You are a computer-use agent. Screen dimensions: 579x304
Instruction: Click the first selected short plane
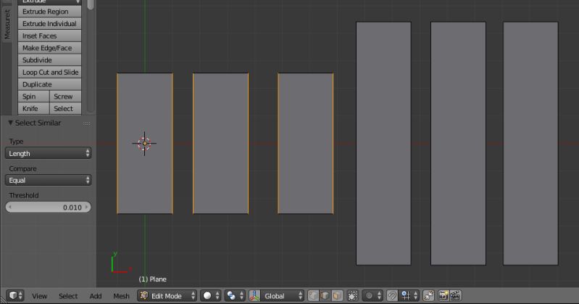click(145, 144)
